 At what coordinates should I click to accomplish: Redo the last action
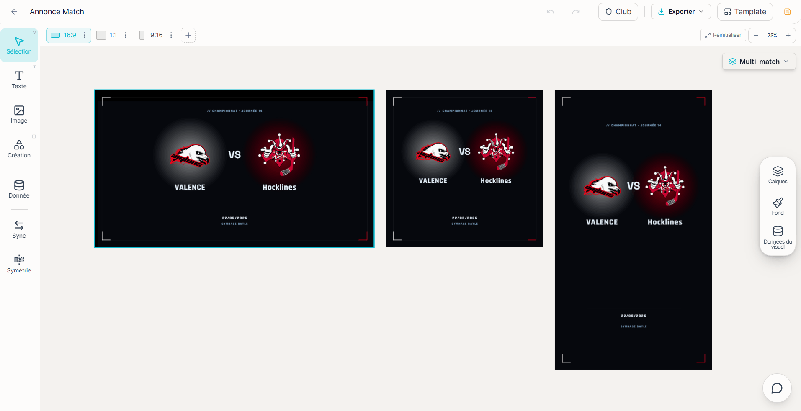click(576, 12)
